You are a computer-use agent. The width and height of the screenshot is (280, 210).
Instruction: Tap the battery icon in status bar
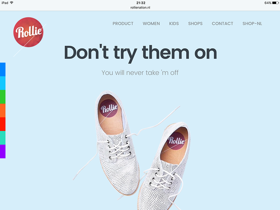click(275, 3)
